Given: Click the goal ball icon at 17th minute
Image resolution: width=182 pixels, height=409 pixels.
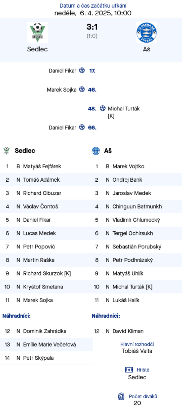Looking at the screenshot, I should [x=82, y=71].
